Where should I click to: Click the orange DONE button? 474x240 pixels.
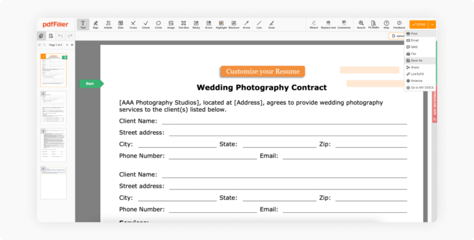[419, 25]
